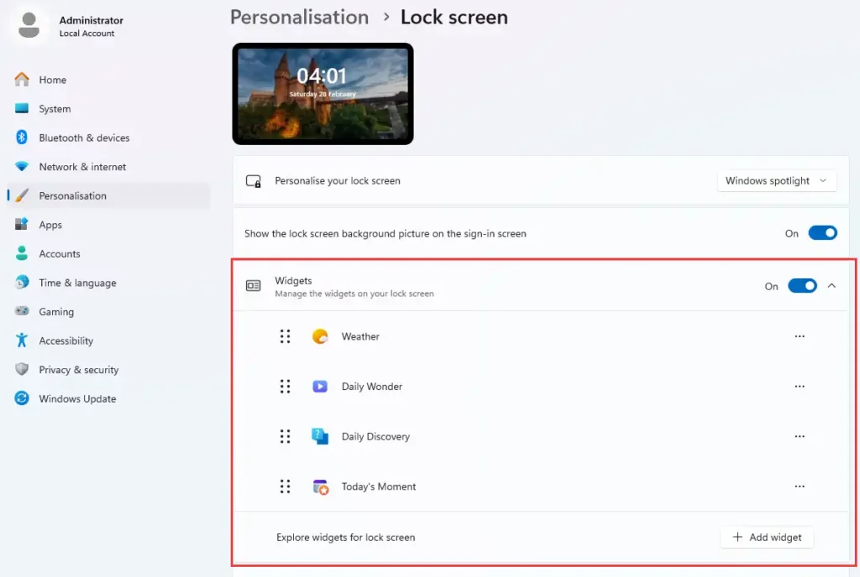Open Network & internet settings
Image resolution: width=860 pixels, height=577 pixels.
click(x=82, y=167)
